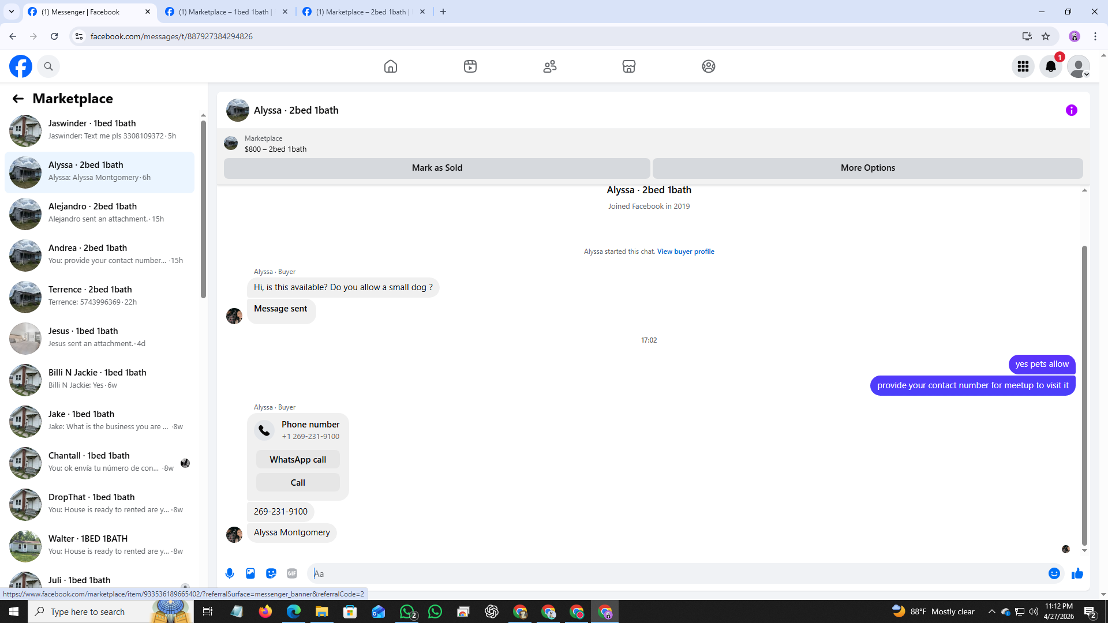Screen dimensions: 1108x623
Task: Show hidden system tray icons
Action: [991, 611]
